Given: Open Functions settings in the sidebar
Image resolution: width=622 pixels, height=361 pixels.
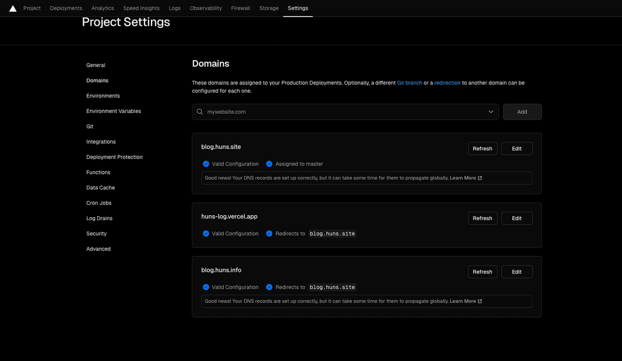Looking at the screenshot, I should 98,172.
